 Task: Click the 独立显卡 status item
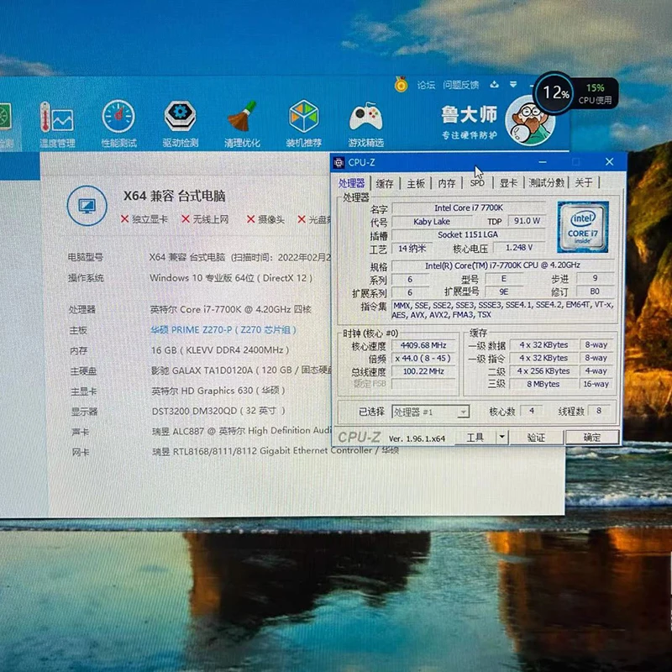click(144, 219)
